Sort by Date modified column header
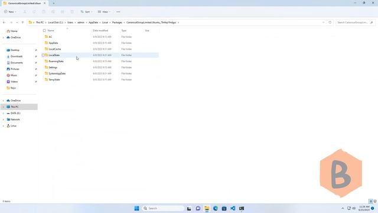 click(100, 31)
